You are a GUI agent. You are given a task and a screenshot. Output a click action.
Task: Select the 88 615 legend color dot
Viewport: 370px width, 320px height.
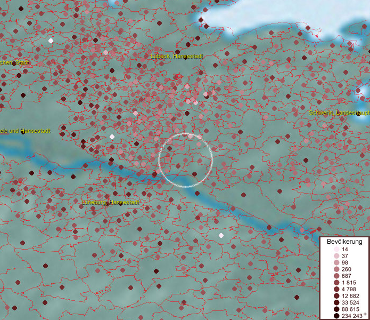coord(336,309)
